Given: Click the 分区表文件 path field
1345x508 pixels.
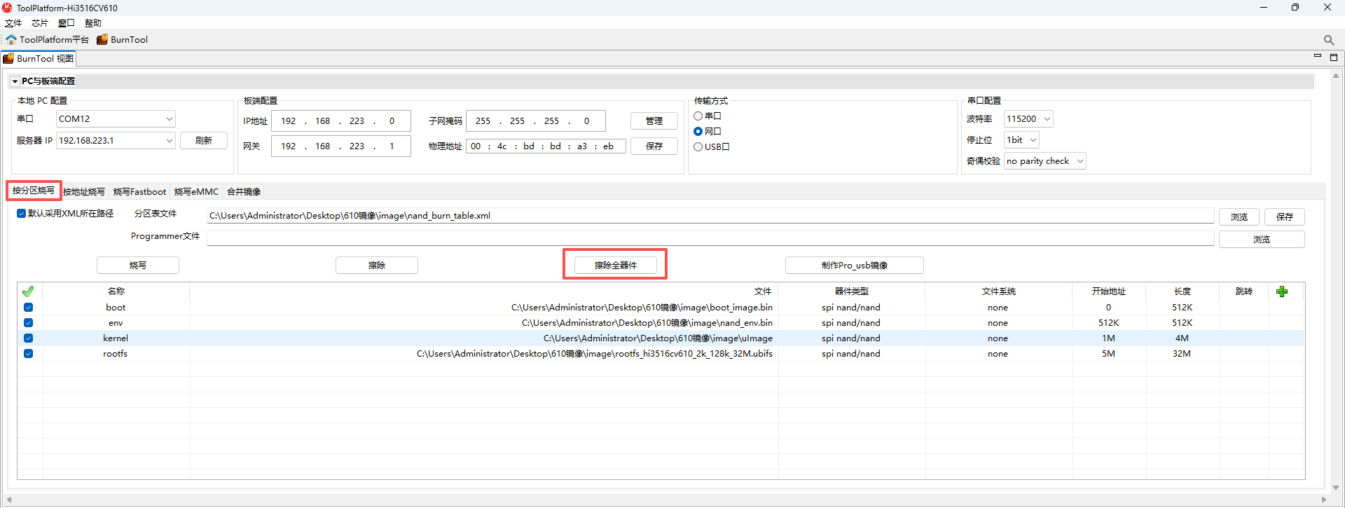Looking at the screenshot, I should pos(710,216).
